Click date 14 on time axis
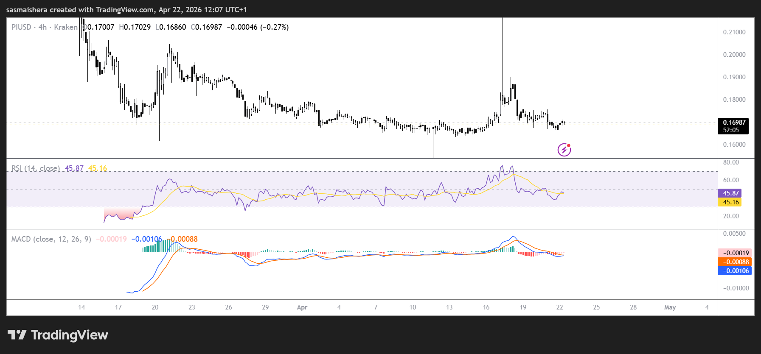761x354 pixels. tap(81, 307)
